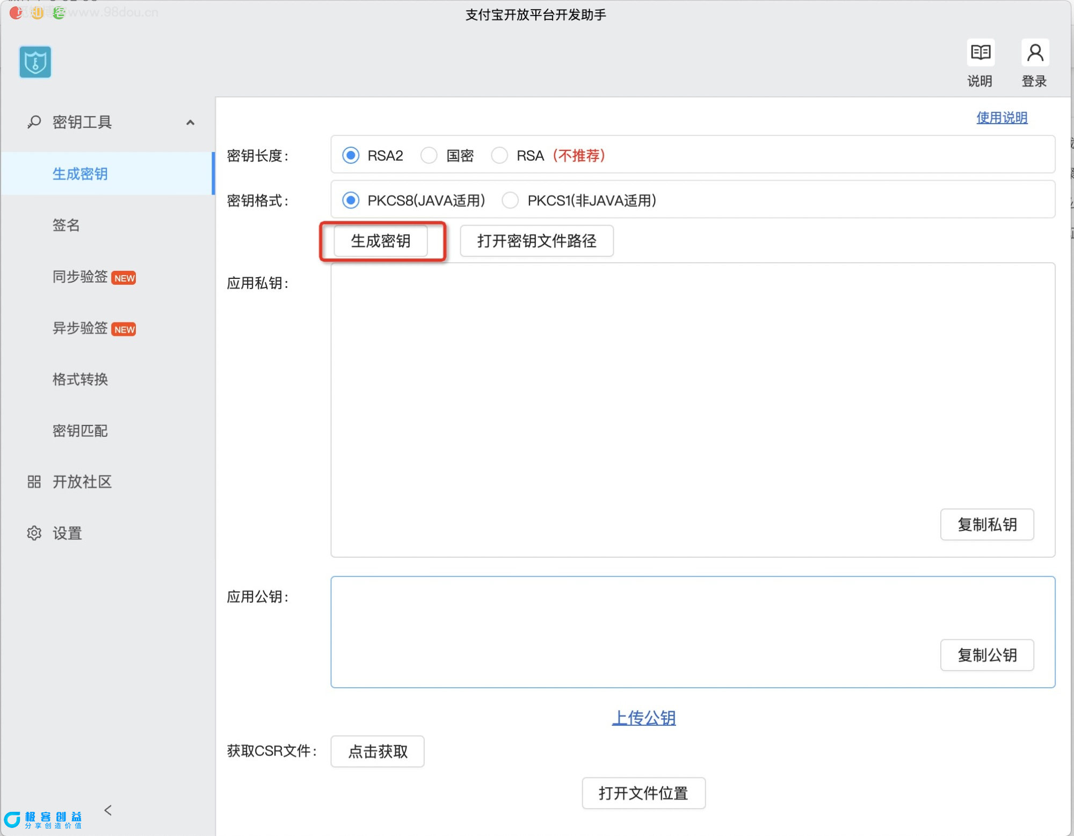Collapse the 密钥工具 section chevron
1074x836 pixels.
(190, 122)
